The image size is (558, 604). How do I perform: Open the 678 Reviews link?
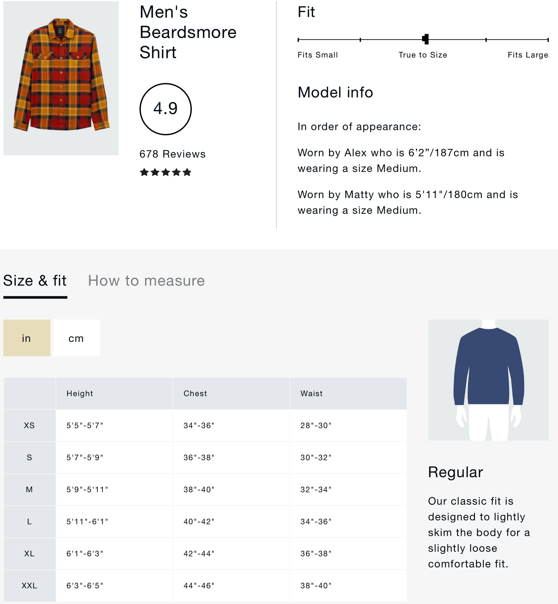click(x=172, y=154)
